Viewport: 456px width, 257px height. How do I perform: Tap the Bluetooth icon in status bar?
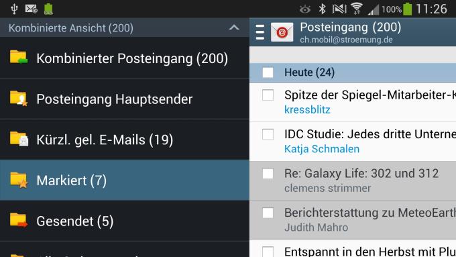[x=322, y=9]
